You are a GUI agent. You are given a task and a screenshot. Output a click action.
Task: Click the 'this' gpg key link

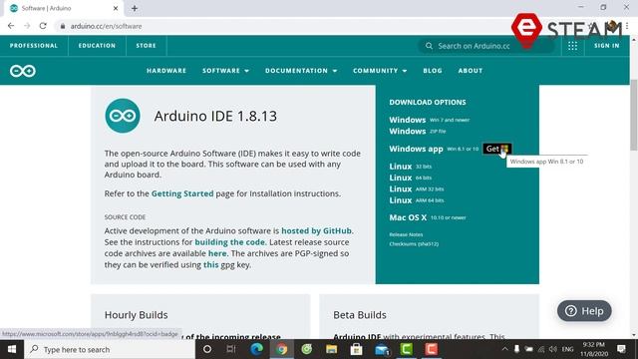(210, 264)
